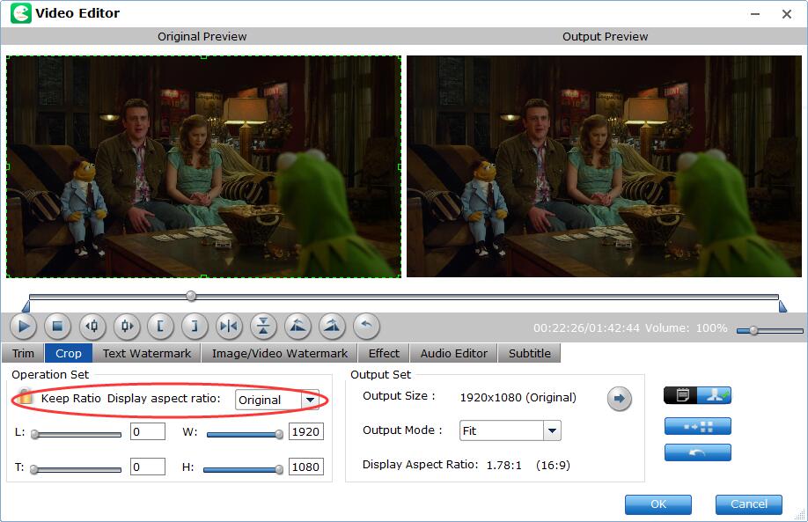Grab the left-edge crop handle
Viewport: 808px width, 522px height.
7,166
